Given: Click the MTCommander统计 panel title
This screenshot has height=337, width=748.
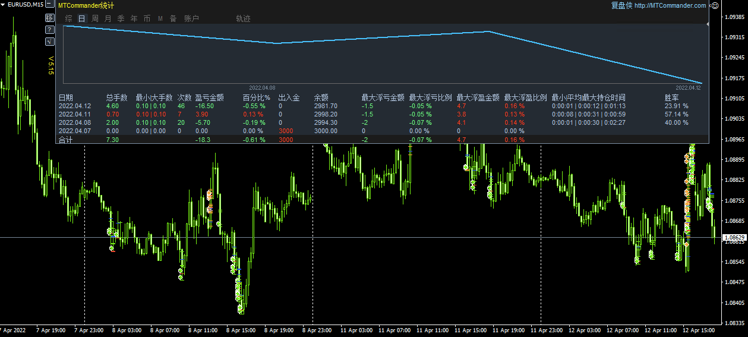Looking at the screenshot, I should tap(86, 5).
